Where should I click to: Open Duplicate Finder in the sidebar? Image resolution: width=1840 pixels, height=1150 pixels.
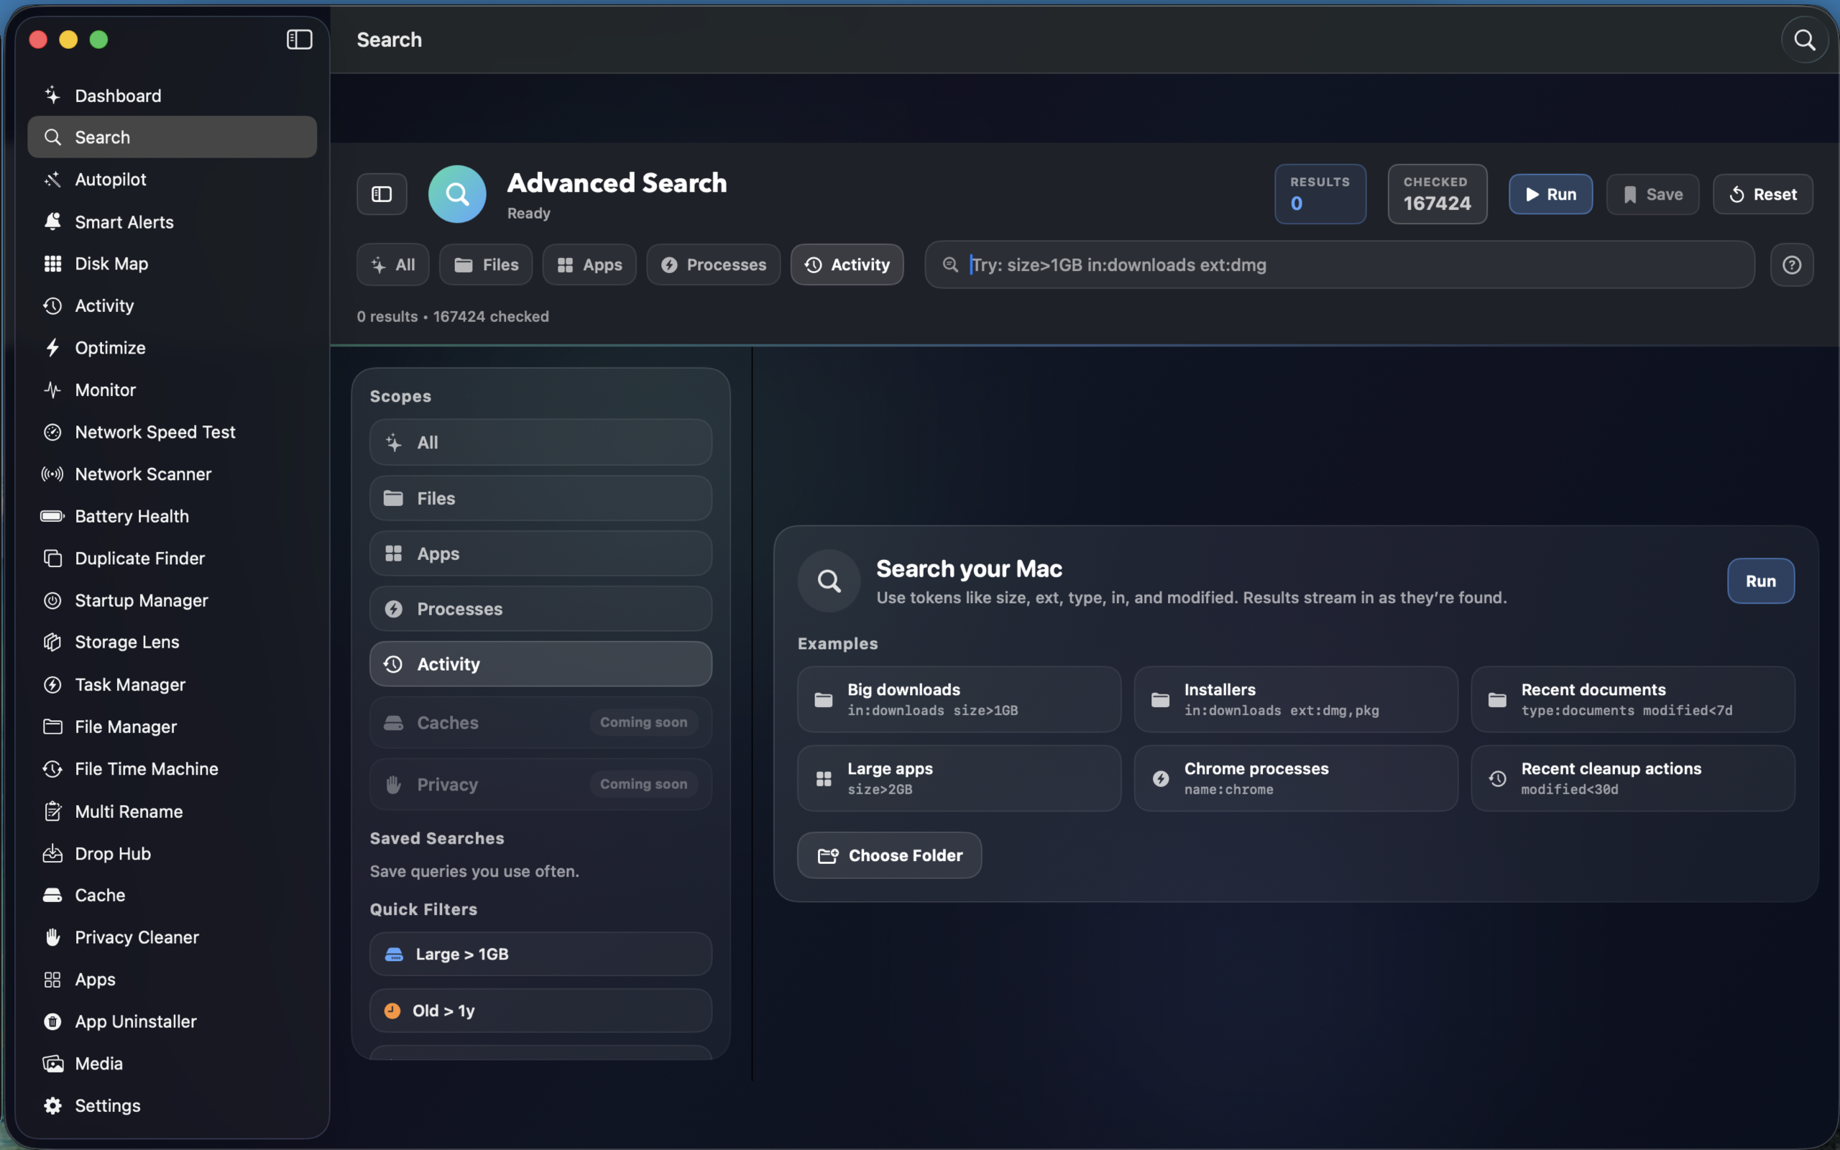172,558
